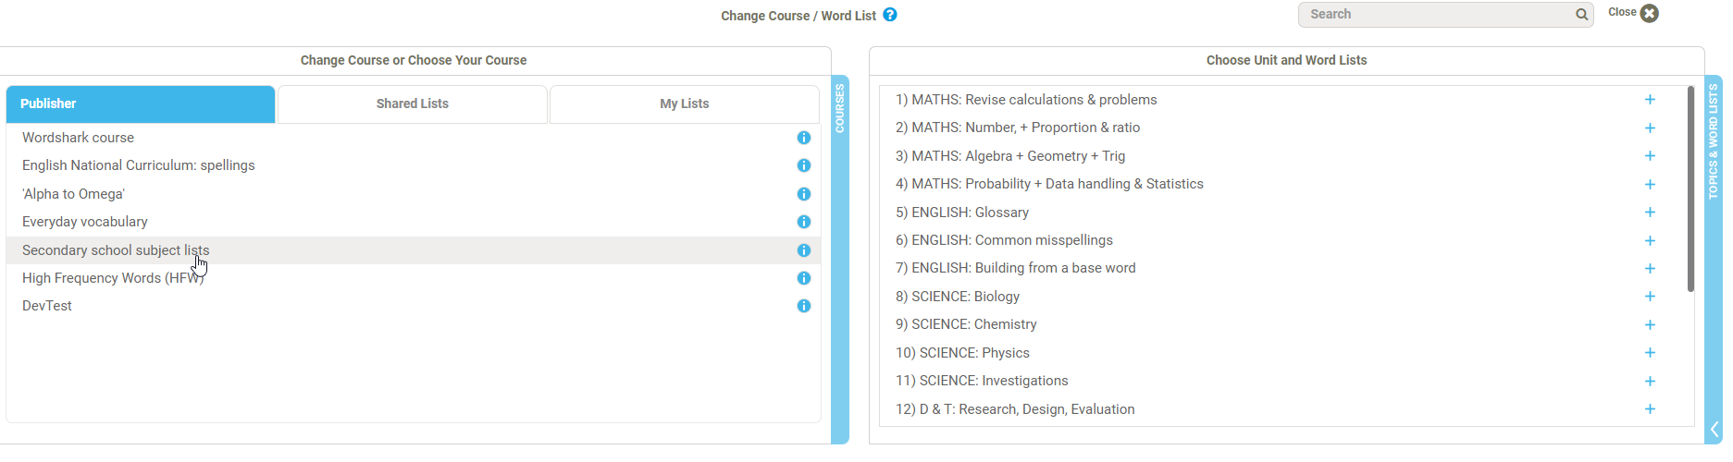Expand ENGLISH: Glossary unit with plus

tap(1650, 213)
